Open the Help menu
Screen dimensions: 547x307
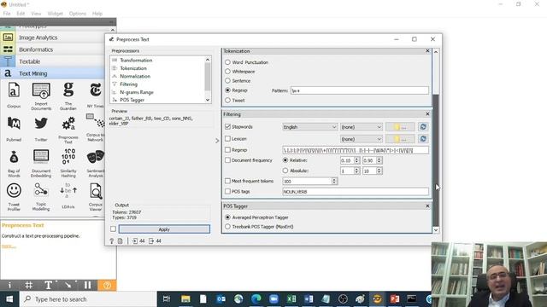point(97,14)
